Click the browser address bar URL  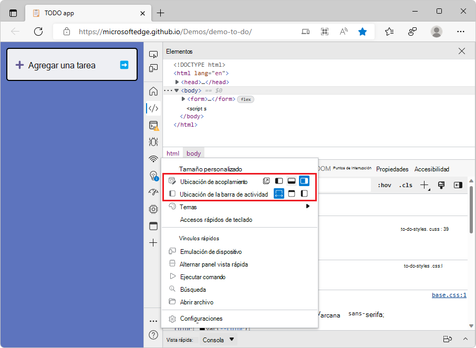tap(165, 32)
